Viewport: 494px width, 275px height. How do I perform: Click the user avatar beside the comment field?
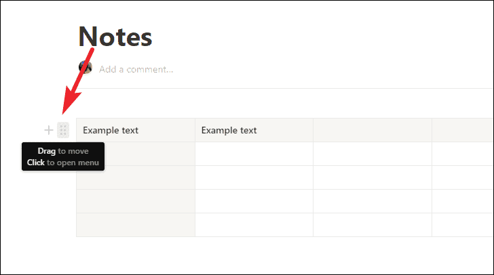click(x=85, y=68)
